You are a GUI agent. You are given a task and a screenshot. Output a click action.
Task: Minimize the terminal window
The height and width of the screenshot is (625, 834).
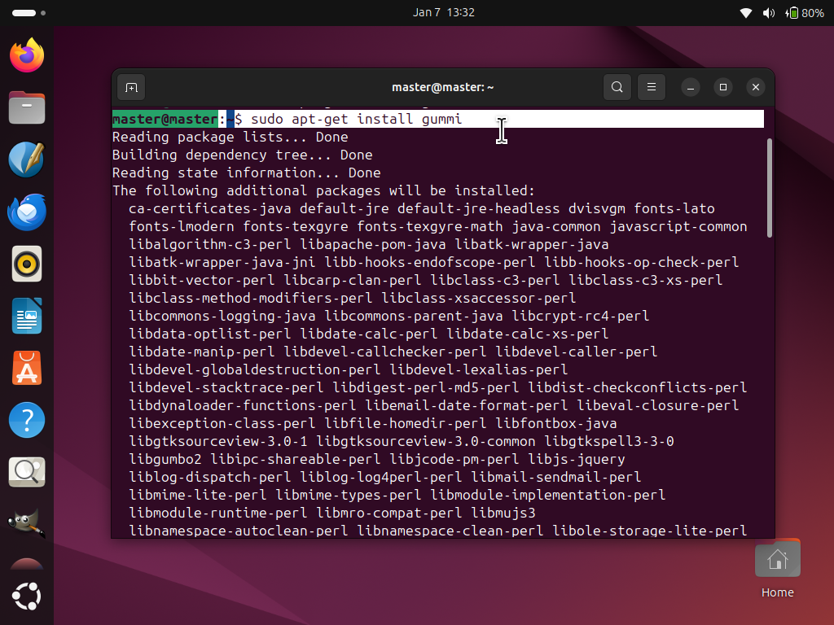(x=691, y=87)
